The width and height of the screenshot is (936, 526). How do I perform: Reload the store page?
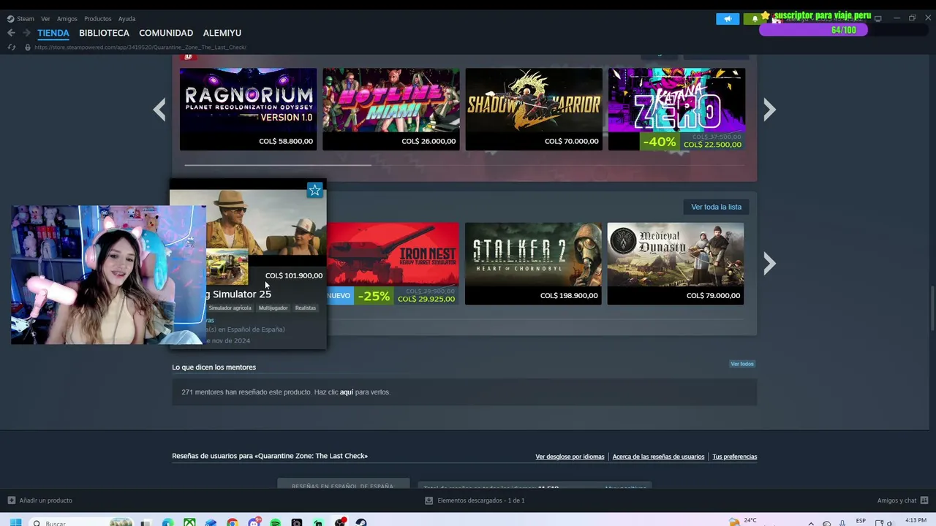[x=11, y=47]
